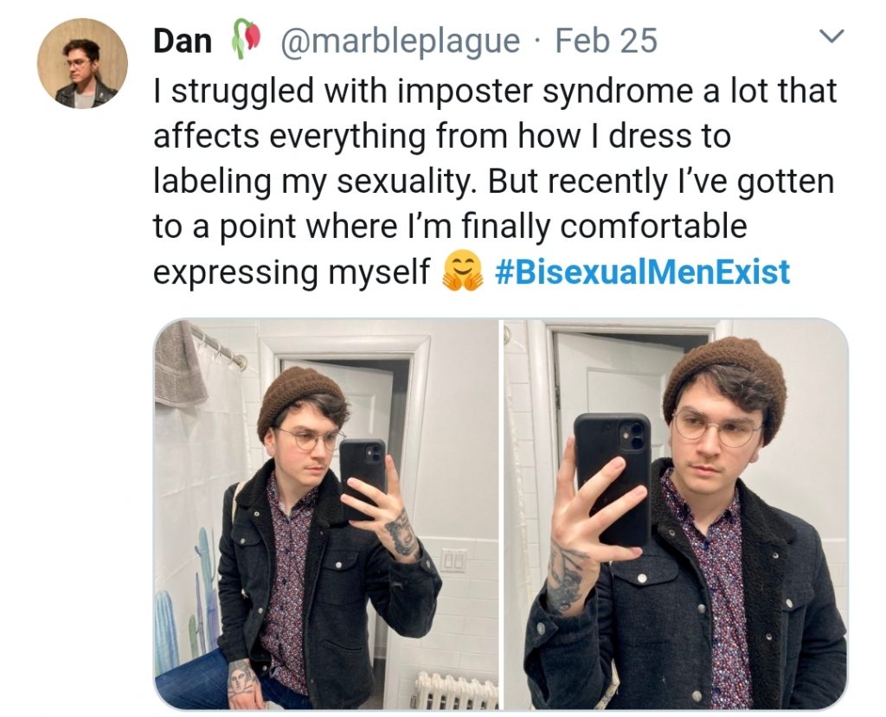Image resolution: width=886 pixels, height=717 pixels.
Task: Click the gray towel in left photo
Action: pos(179,363)
